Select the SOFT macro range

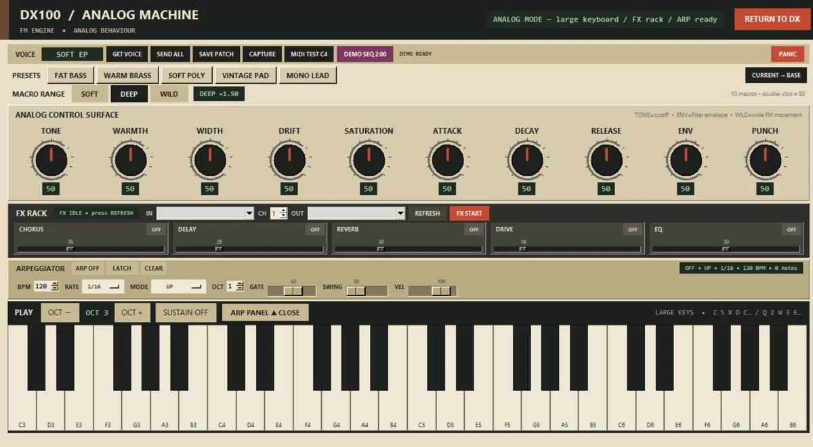coord(89,94)
